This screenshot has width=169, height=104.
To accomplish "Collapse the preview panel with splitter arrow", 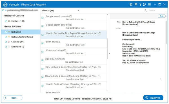I will point(109,53).
